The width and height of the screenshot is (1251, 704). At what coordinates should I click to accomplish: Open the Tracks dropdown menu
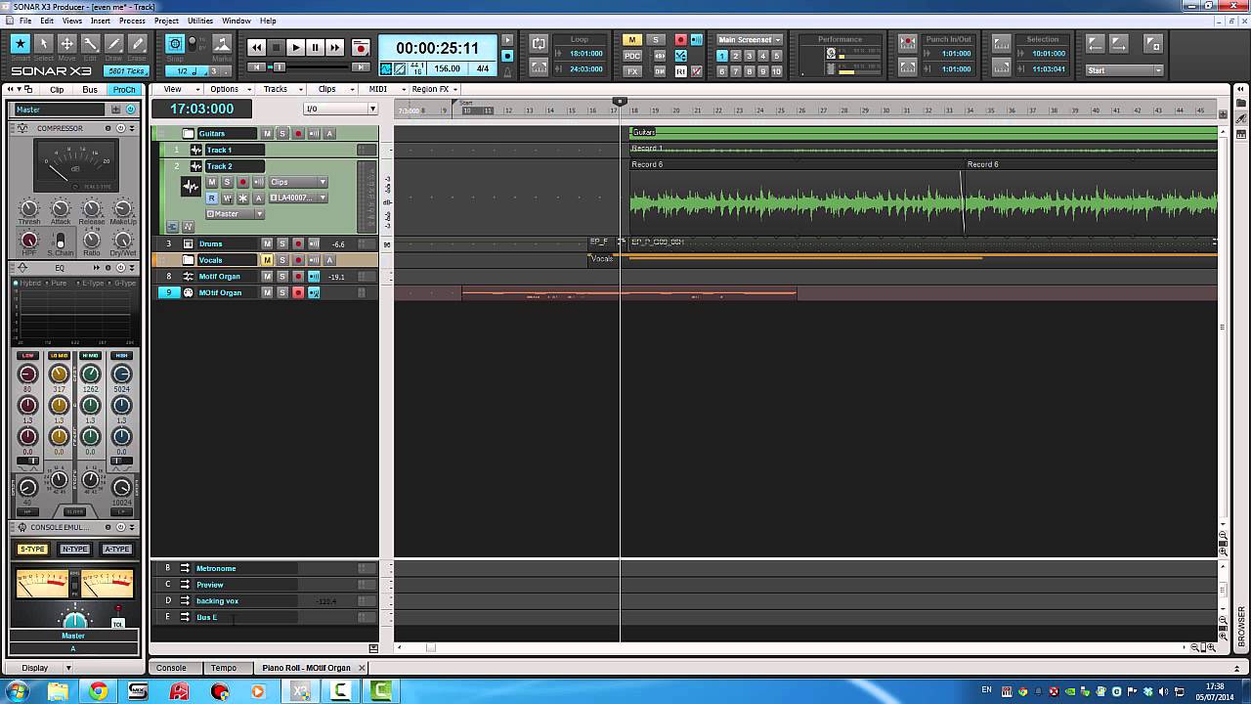tap(280, 89)
